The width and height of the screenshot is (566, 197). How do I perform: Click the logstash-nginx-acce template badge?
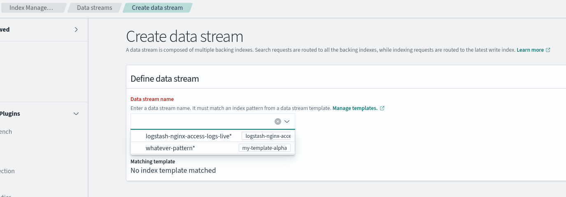coord(268,136)
